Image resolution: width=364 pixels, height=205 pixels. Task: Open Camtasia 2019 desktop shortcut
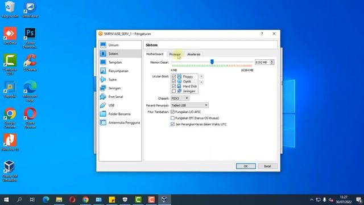10,64
